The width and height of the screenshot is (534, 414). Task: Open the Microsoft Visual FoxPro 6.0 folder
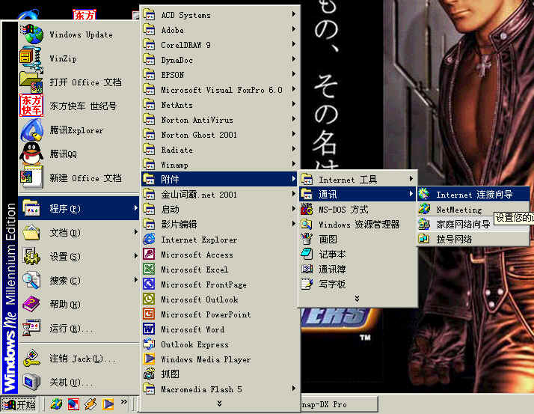click(x=220, y=90)
